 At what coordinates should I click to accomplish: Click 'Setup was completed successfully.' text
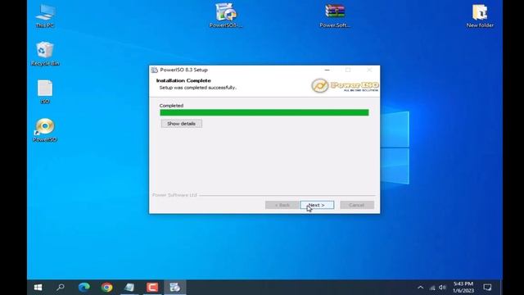point(198,88)
